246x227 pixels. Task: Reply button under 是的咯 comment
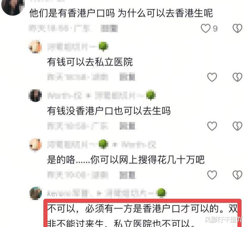coord(127,175)
